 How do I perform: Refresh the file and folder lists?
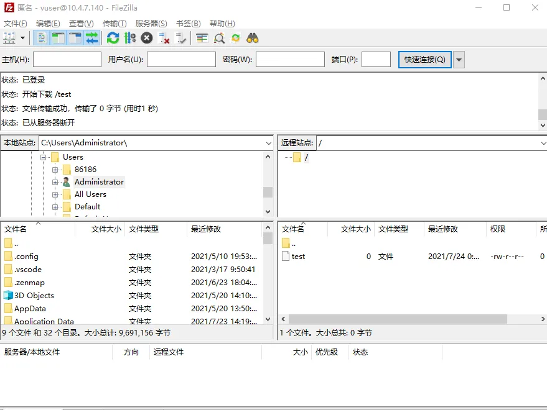[x=113, y=38]
